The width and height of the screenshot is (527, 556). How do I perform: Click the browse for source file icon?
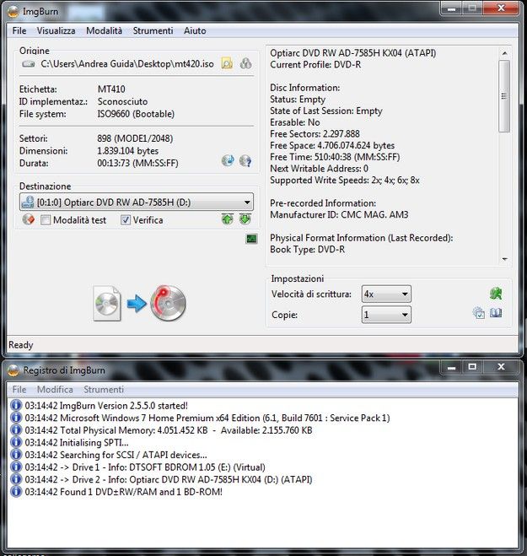coord(227,64)
